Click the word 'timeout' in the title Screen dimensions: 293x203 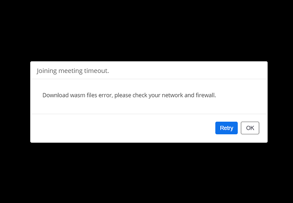click(x=97, y=71)
